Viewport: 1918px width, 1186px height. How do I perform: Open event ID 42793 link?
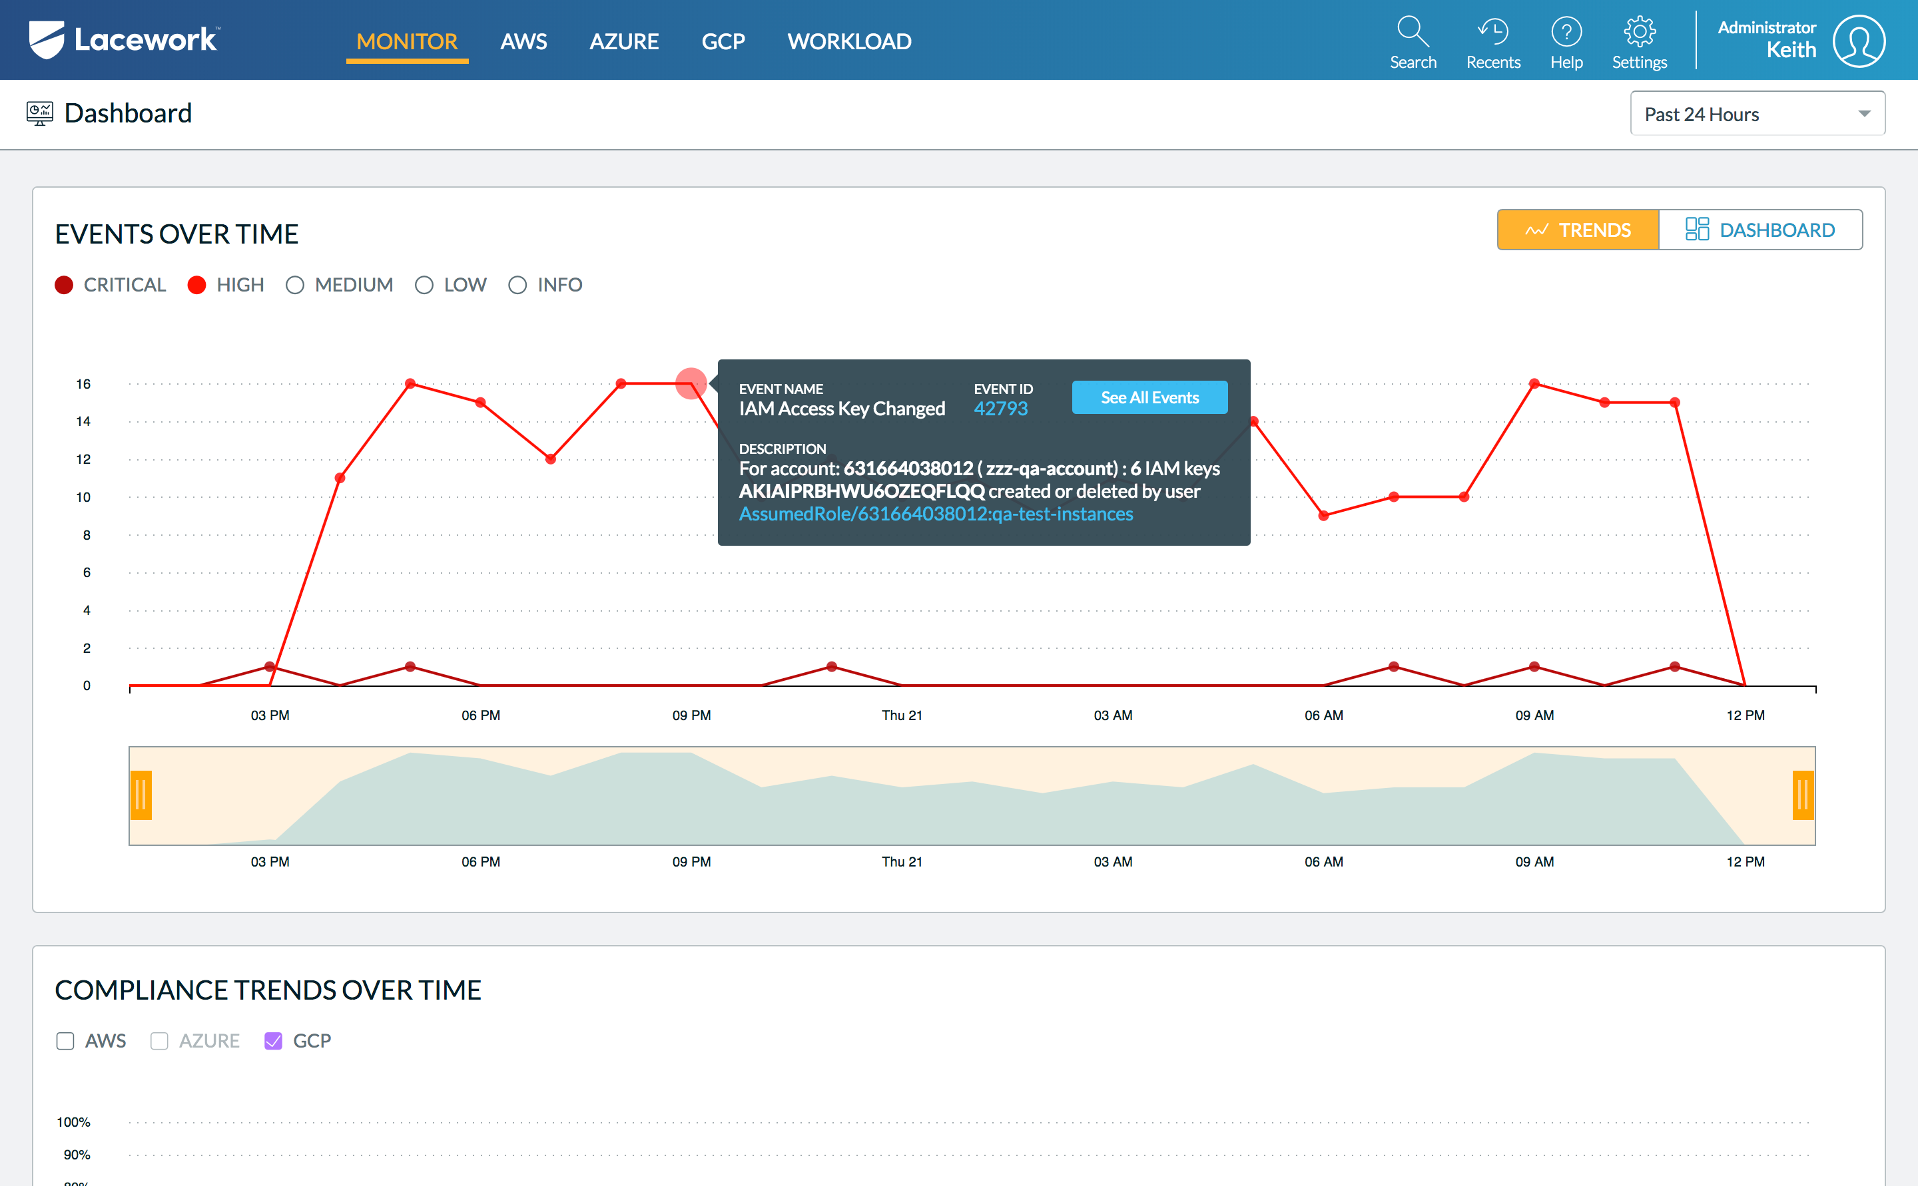point(1000,409)
